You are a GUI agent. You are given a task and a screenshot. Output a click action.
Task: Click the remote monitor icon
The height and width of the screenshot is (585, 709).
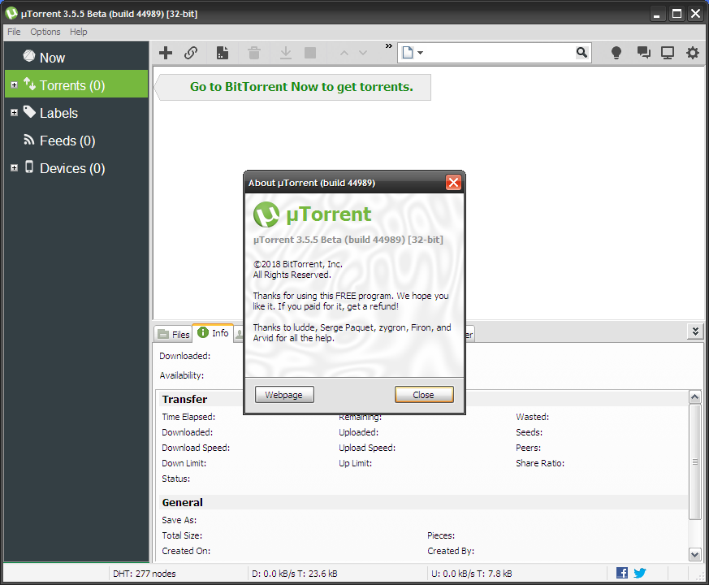tap(668, 53)
